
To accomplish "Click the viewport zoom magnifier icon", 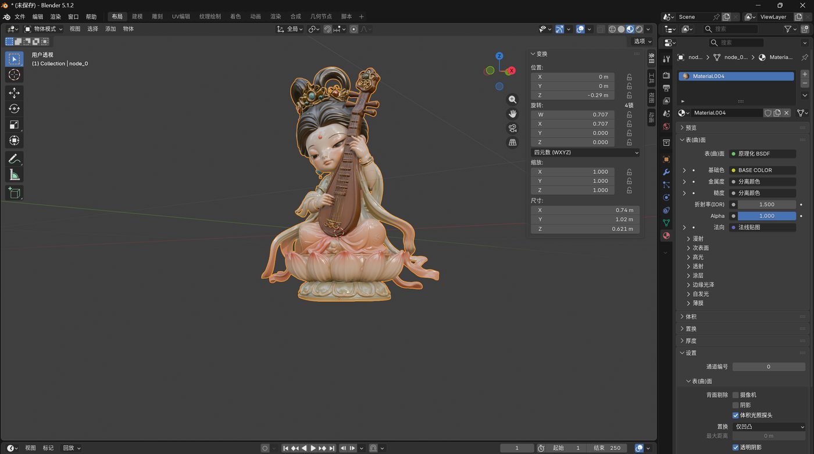I will 512,99.
